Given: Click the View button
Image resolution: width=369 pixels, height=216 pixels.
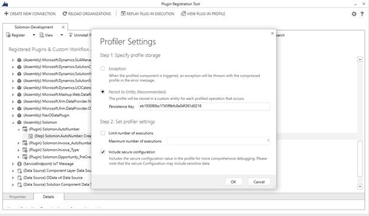Looking at the screenshot, I should [46, 35].
